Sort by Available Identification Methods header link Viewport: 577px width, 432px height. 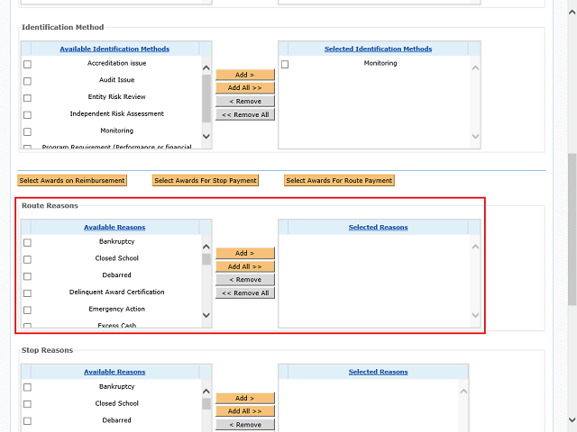coord(114,49)
